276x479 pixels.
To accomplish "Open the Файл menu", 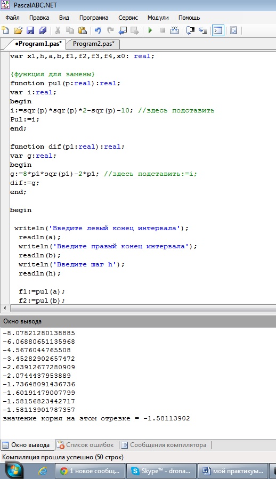I will click(x=13, y=18).
